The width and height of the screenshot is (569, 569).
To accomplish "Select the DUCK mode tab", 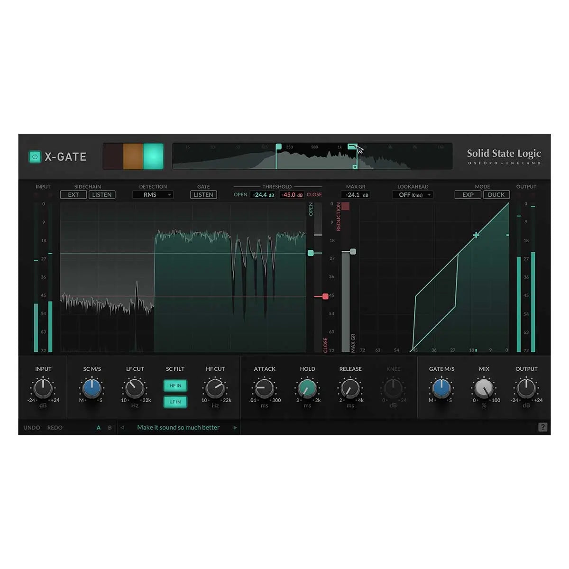I will point(496,194).
